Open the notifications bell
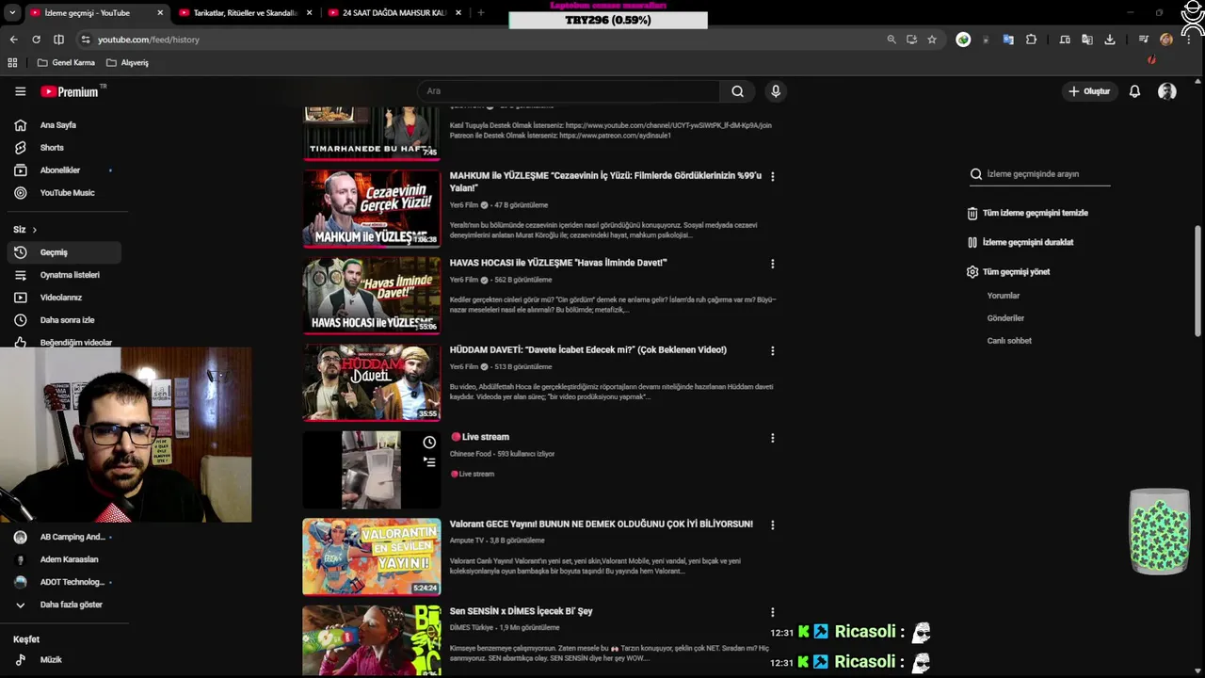 pyautogui.click(x=1134, y=91)
